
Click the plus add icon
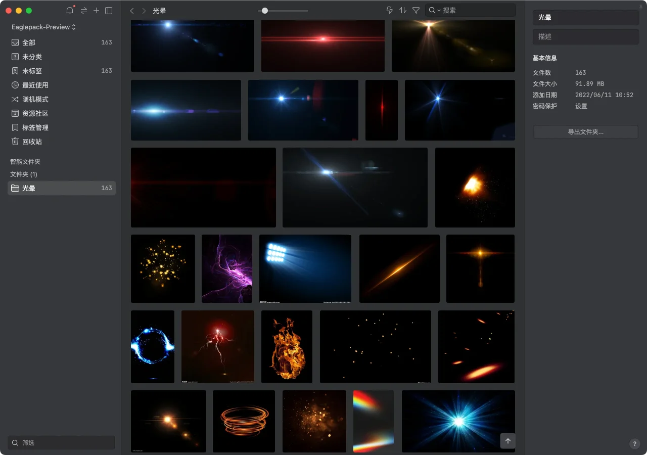tap(96, 11)
